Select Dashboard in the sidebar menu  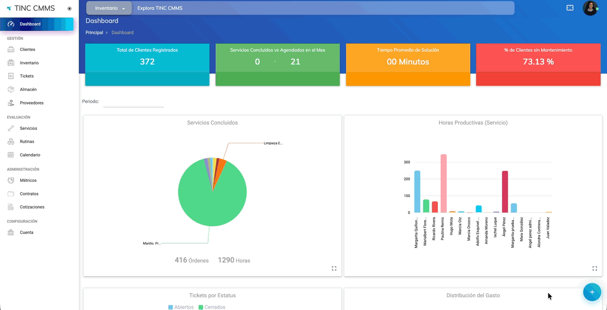(x=30, y=24)
